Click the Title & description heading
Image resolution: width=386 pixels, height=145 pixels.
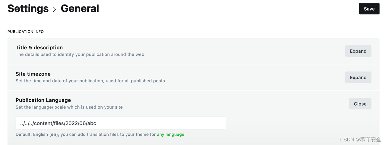tap(39, 48)
